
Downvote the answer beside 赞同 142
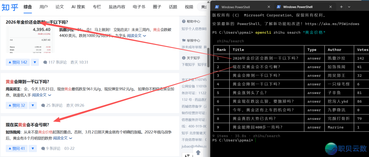tap(35, 62)
